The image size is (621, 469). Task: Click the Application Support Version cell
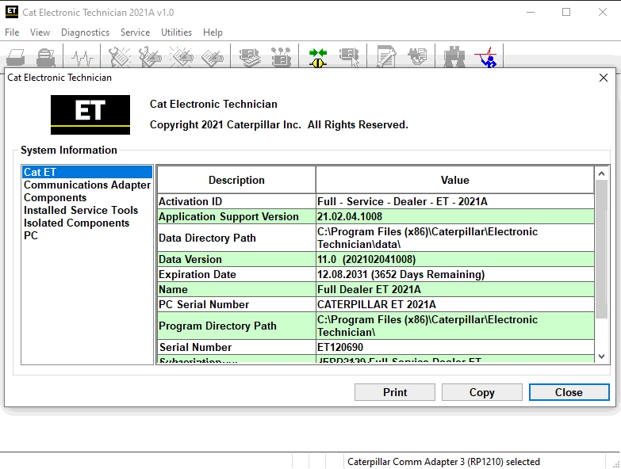click(236, 216)
